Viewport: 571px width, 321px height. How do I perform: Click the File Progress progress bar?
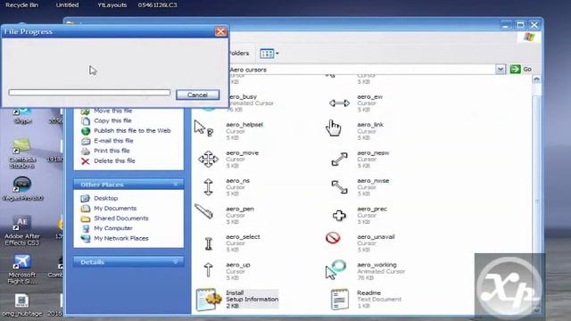(x=89, y=93)
